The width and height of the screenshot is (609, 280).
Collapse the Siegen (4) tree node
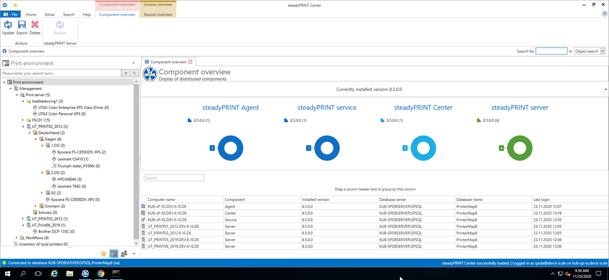coord(36,139)
